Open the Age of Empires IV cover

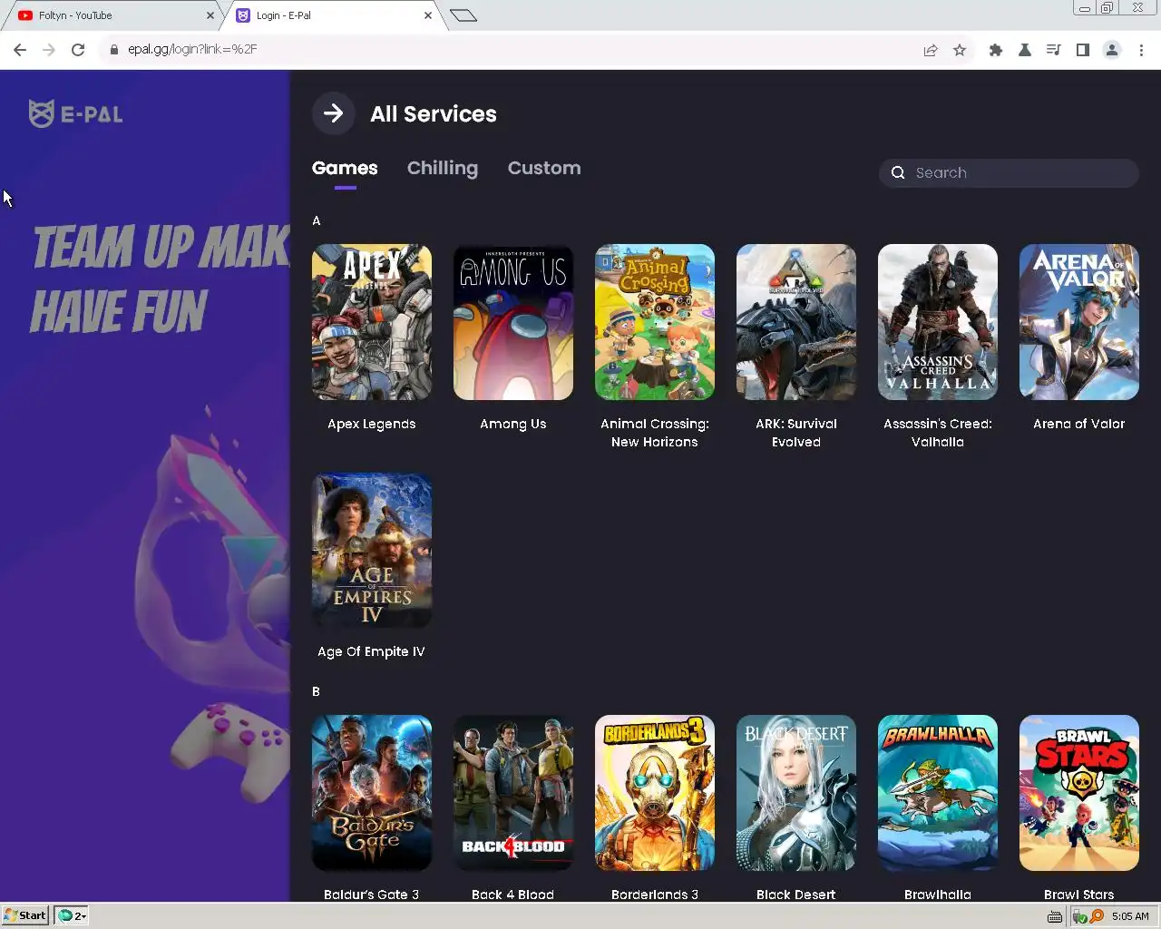(372, 550)
